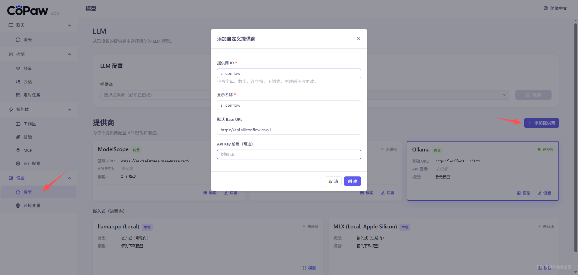Screen dimensions: 578x275
Task: Click the chip icon beside 设置
Action: point(11,178)
